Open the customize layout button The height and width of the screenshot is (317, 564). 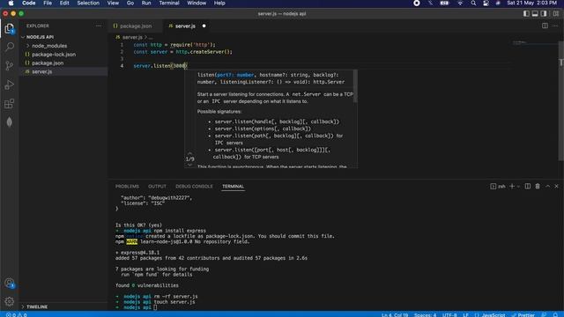(556, 14)
